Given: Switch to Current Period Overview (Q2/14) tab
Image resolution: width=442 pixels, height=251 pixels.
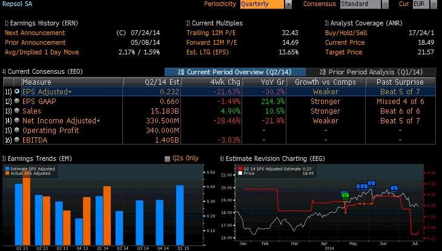Looking at the screenshot, I should [235, 72].
